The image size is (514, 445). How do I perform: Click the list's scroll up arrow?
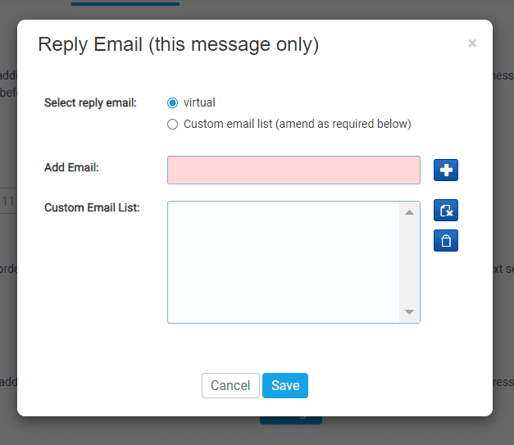[x=410, y=212]
